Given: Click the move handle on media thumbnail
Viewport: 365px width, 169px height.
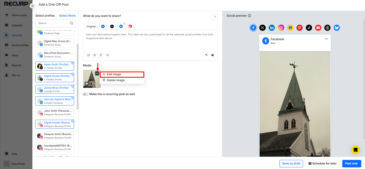Looking at the screenshot, I should [87, 84].
